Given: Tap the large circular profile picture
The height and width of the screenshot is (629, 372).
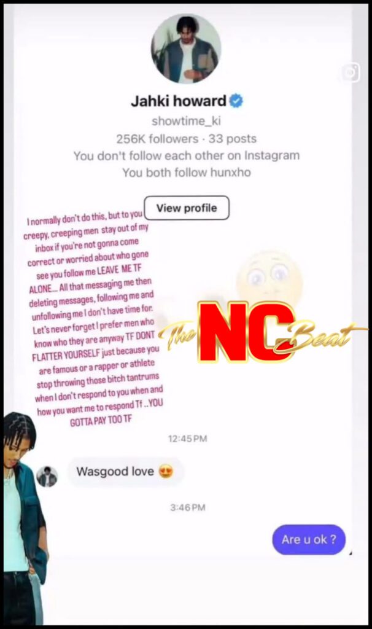Looking at the screenshot, I should 186,49.
